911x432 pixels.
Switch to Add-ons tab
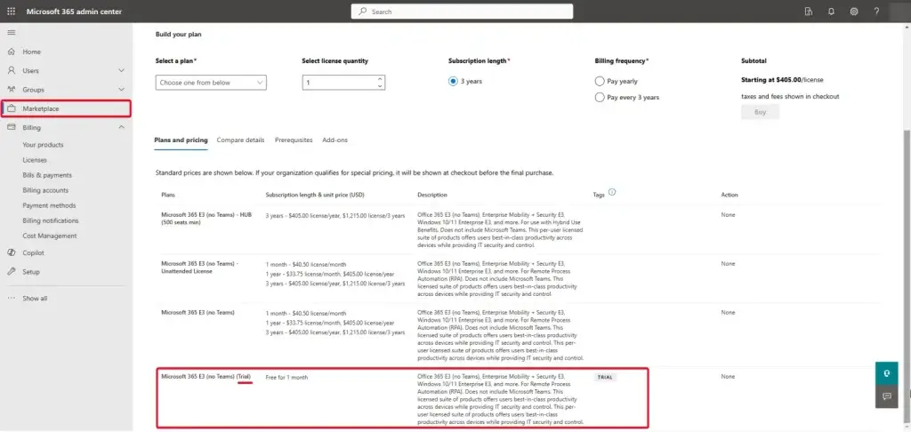tap(335, 140)
